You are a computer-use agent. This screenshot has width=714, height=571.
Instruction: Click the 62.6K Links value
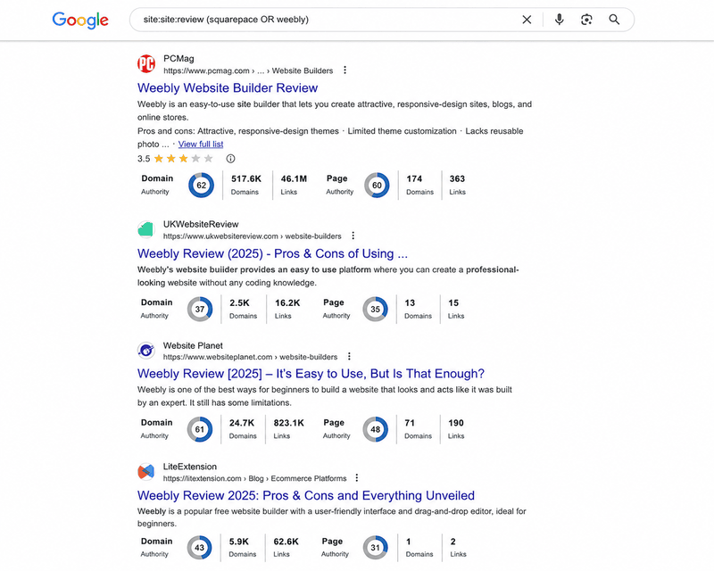pyautogui.click(x=286, y=542)
